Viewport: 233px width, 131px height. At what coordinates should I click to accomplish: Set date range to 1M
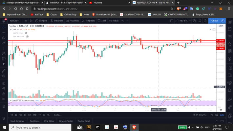pyautogui.click(x=20, y=115)
